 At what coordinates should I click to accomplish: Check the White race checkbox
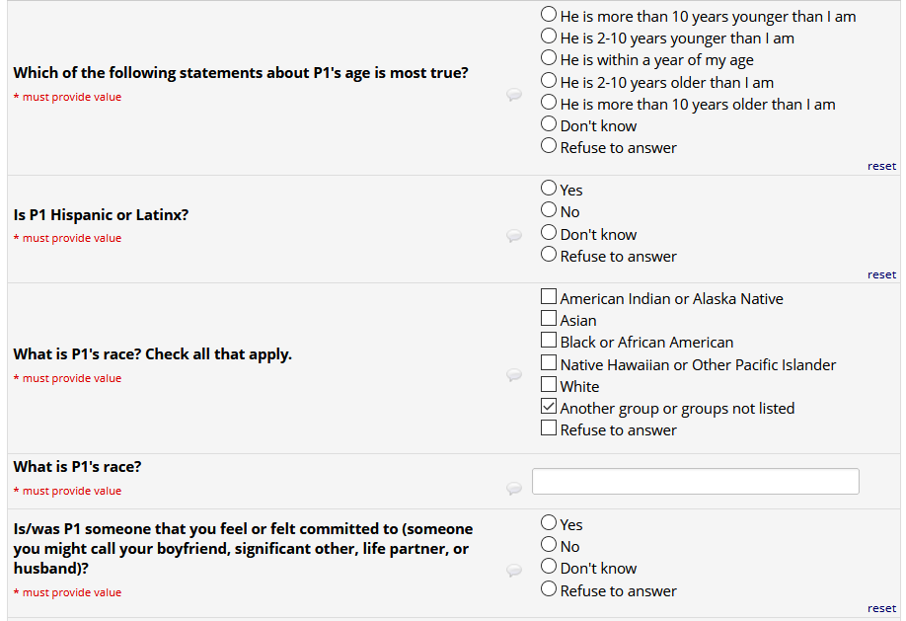coord(549,385)
